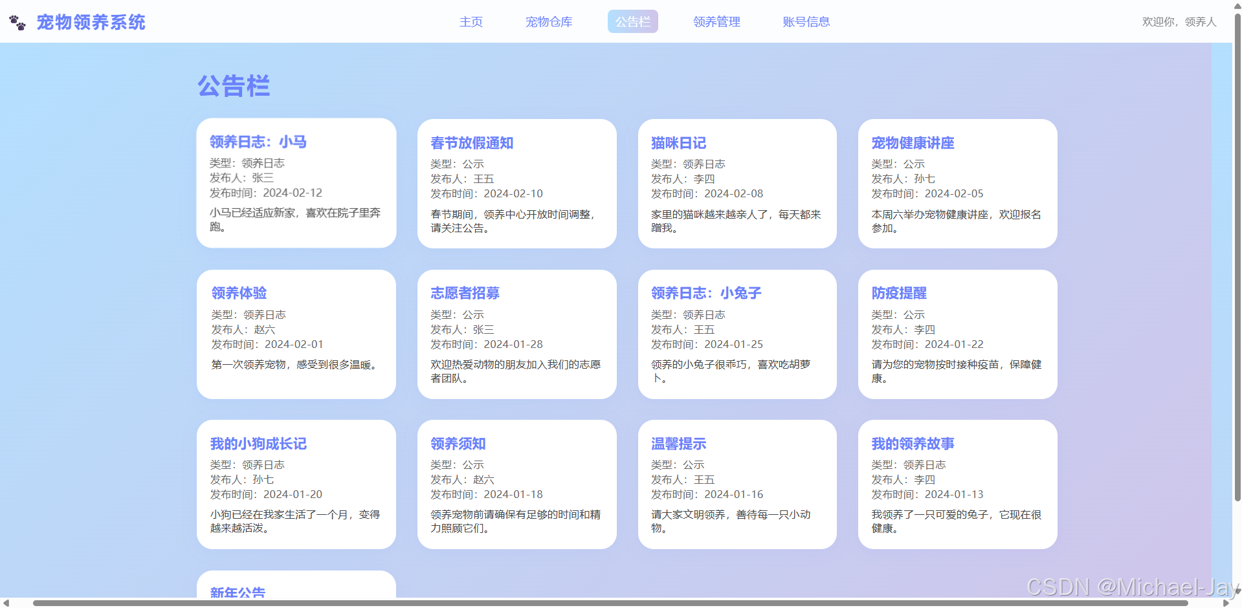Click the horizontal scrollbar thumb
Screen dimensions: 1242x608
(610, 603)
